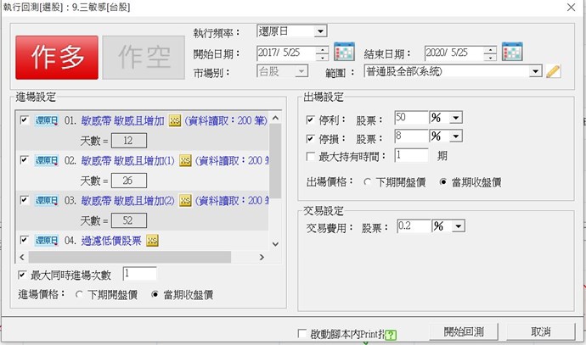
Task: Click XS script icon in row 02
Action: (x=185, y=161)
